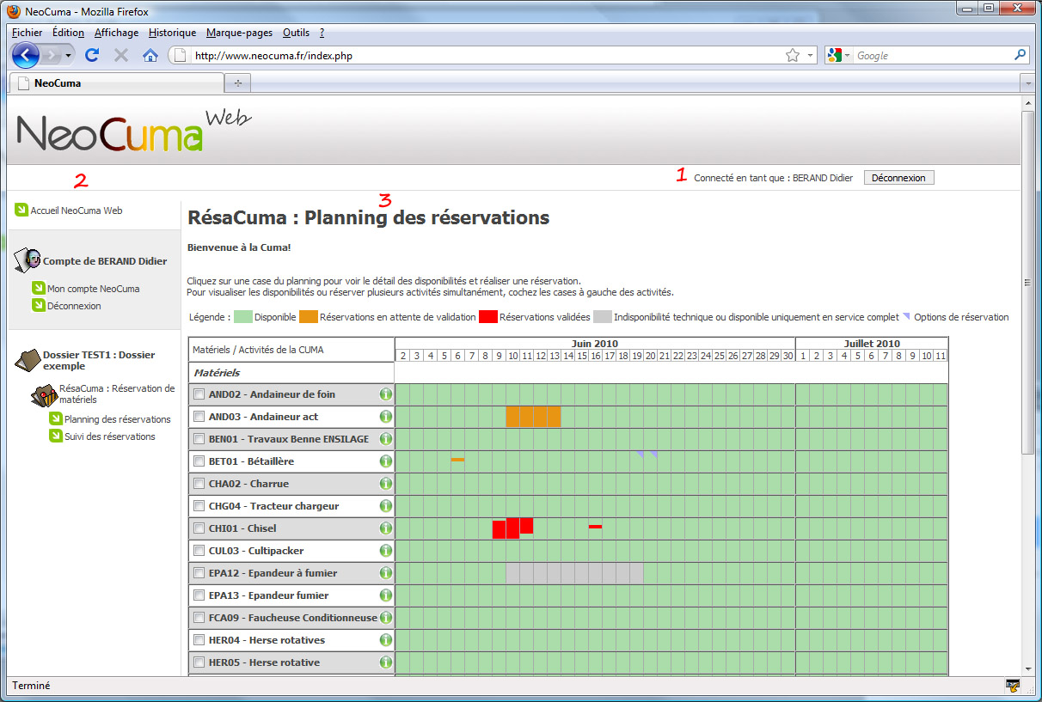Go back with Firefox back arrow
Image resolution: width=1042 pixels, height=702 pixels.
tap(26, 55)
